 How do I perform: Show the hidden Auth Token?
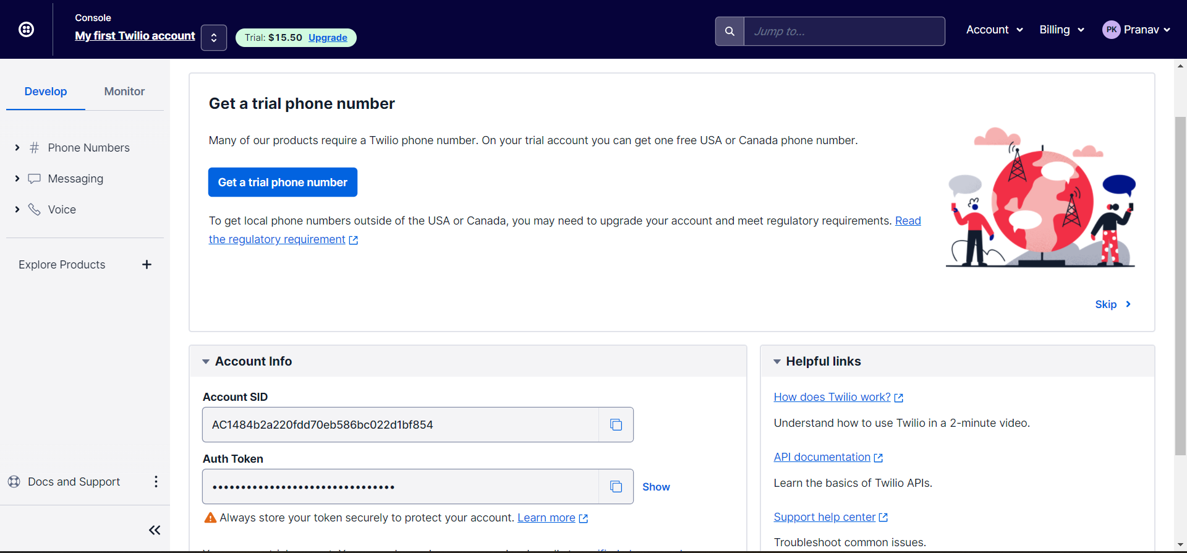656,487
